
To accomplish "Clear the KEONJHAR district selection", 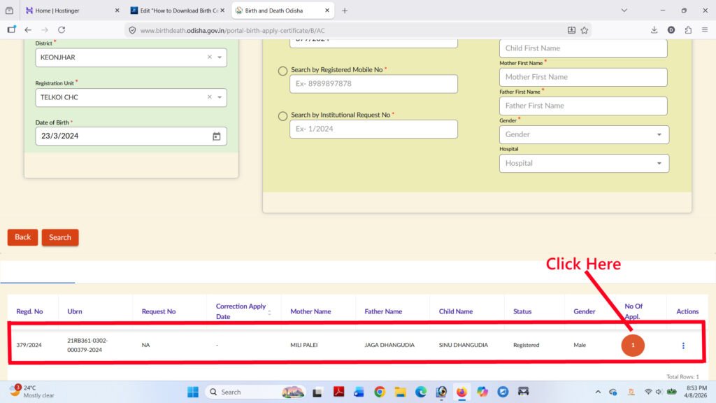I will (209, 57).
